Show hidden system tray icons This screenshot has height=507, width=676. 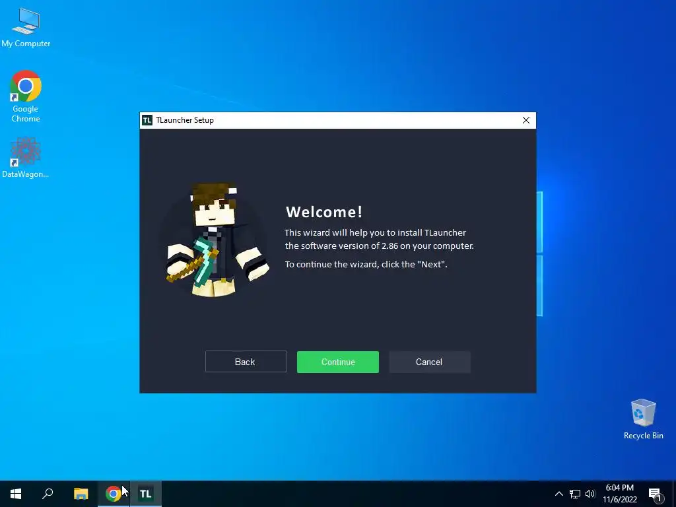point(558,494)
